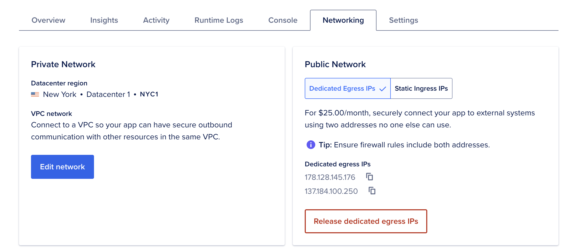Viewport: 575px width, 252px height.
Task: Click the NYC1 datacenter label
Action: point(149,94)
